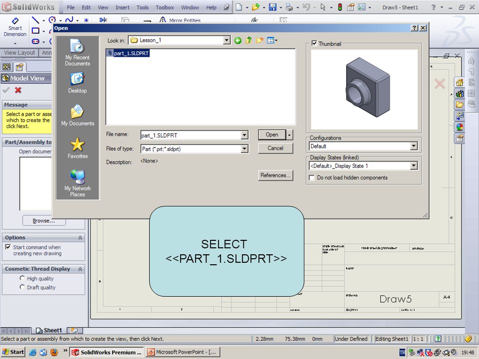Viewport: 479px width, 359px height.
Task: Expand the Look in folder dropdown
Action: (227, 40)
